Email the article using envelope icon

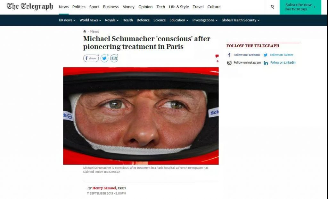click(x=114, y=58)
